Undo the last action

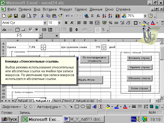(x=68, y=16)
